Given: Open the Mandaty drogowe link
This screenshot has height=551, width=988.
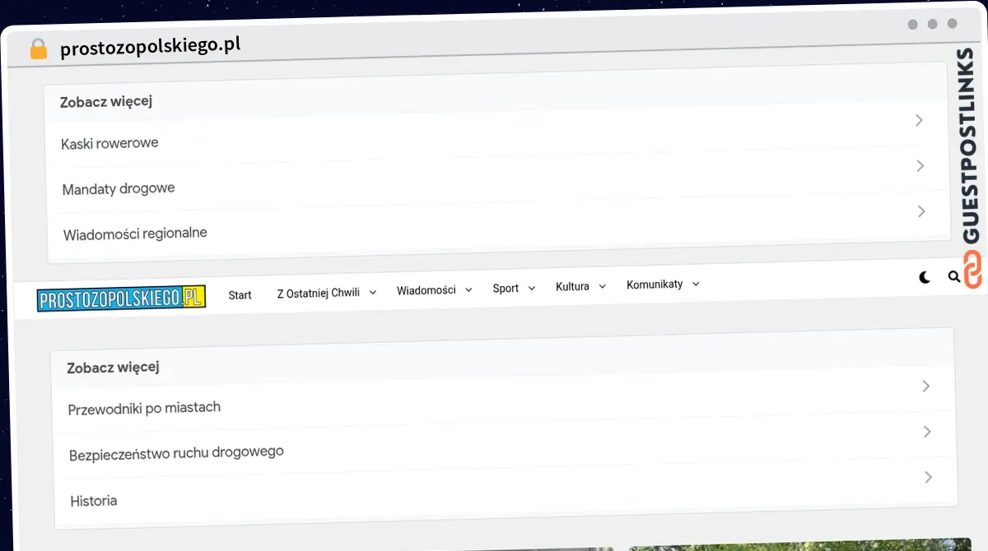Looking at the screenshot, I should 119,188.
